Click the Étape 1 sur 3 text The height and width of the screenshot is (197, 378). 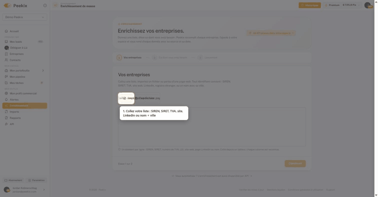tap(125, 164)
